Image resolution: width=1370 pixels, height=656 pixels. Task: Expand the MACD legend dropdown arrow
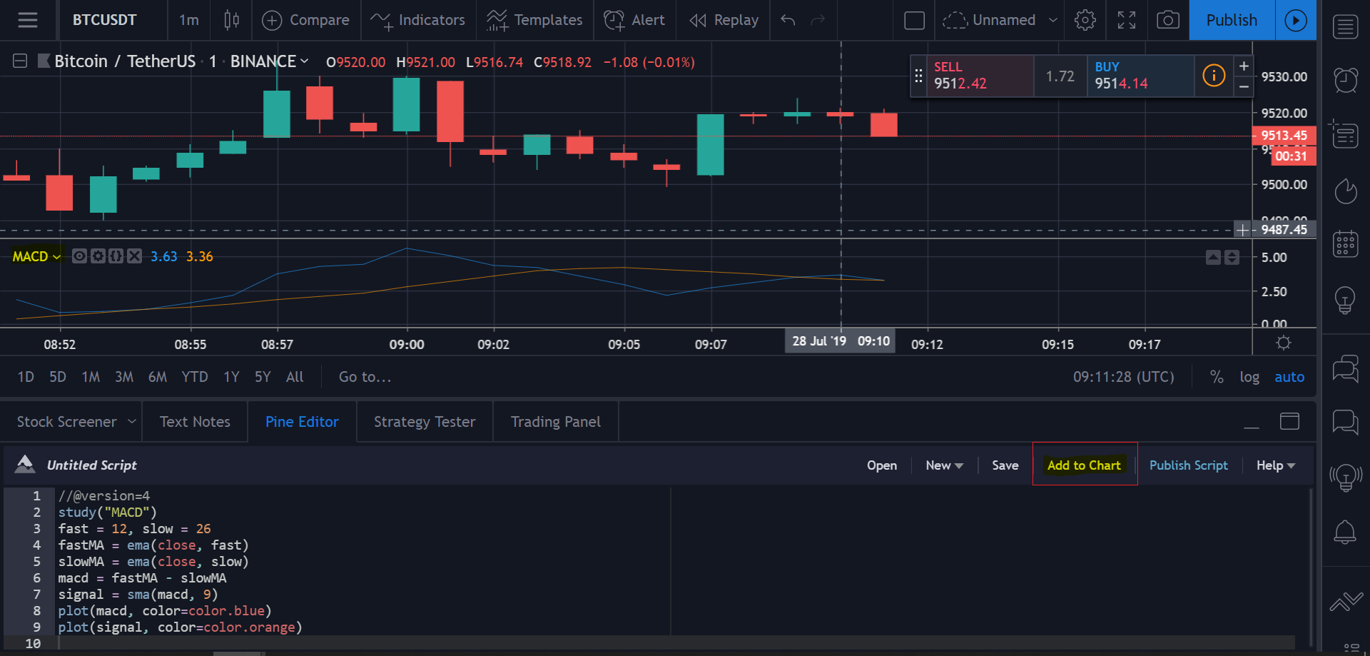click(56, 257)
